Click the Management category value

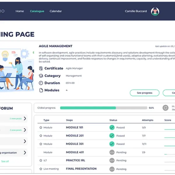pos(74,76)
